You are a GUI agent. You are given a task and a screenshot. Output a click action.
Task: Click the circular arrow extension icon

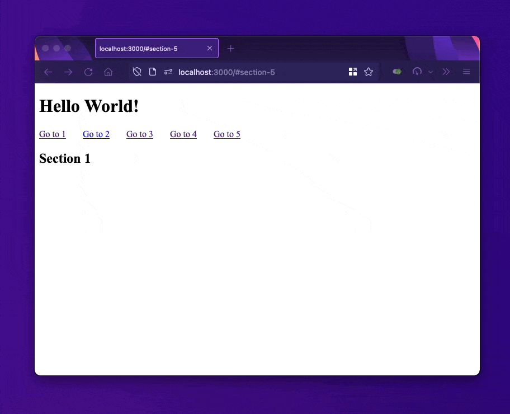[x=417, y=72]
